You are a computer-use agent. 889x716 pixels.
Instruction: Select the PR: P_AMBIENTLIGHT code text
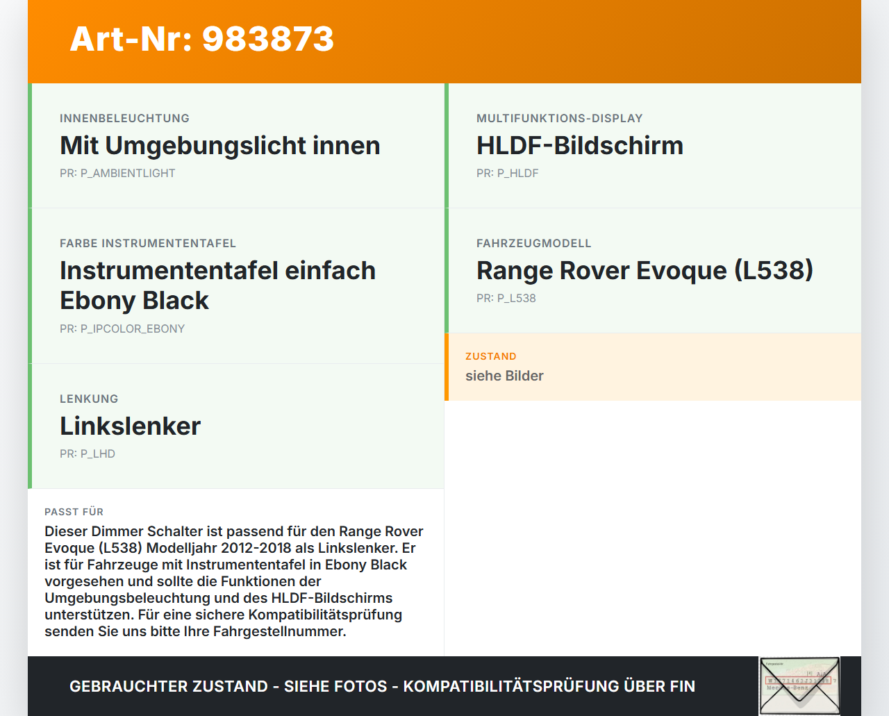pyautogui.click(x=117, y=173)
